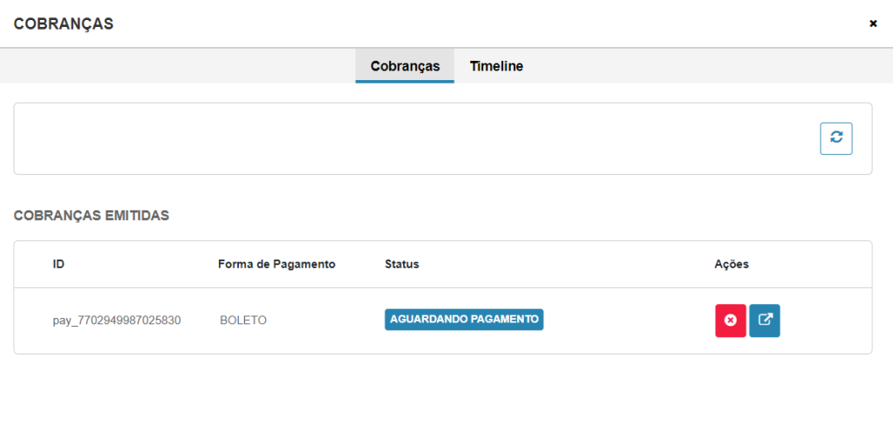This screenshot has height=439, width=893.
Task: Click the AGUARDANDO PAGAMENTO status badge
Action: click(x=464, y=320)
